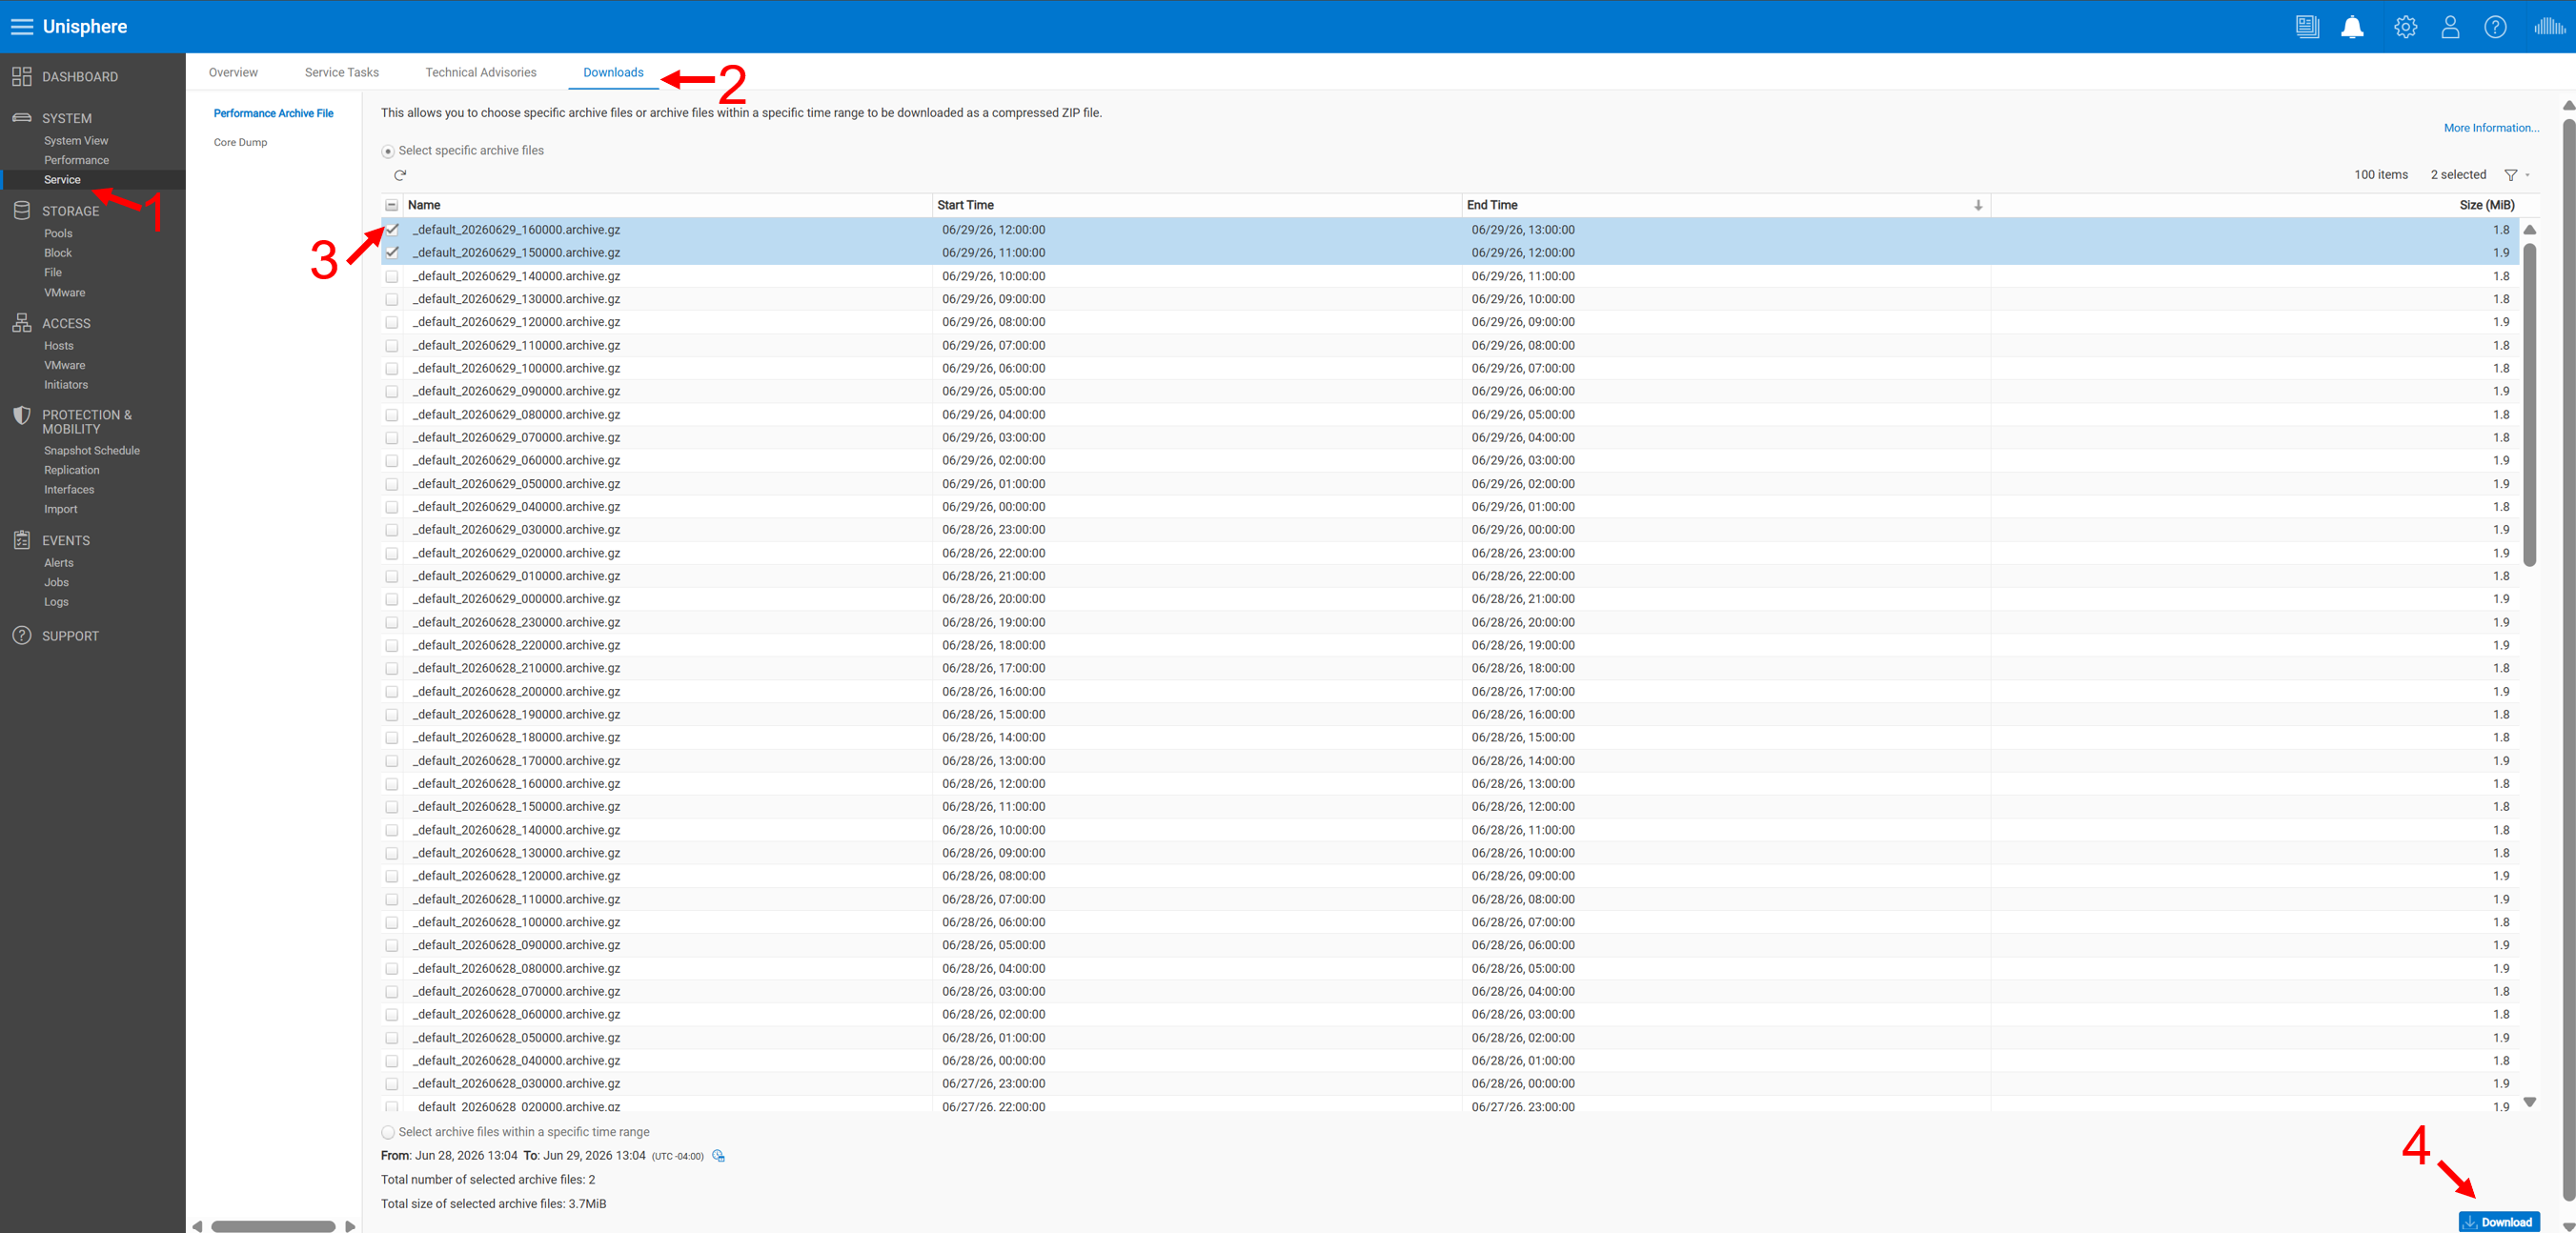Click horizontal scrollbar right arrow
Viewport: 2576px width, 1233px height.
350,1226
